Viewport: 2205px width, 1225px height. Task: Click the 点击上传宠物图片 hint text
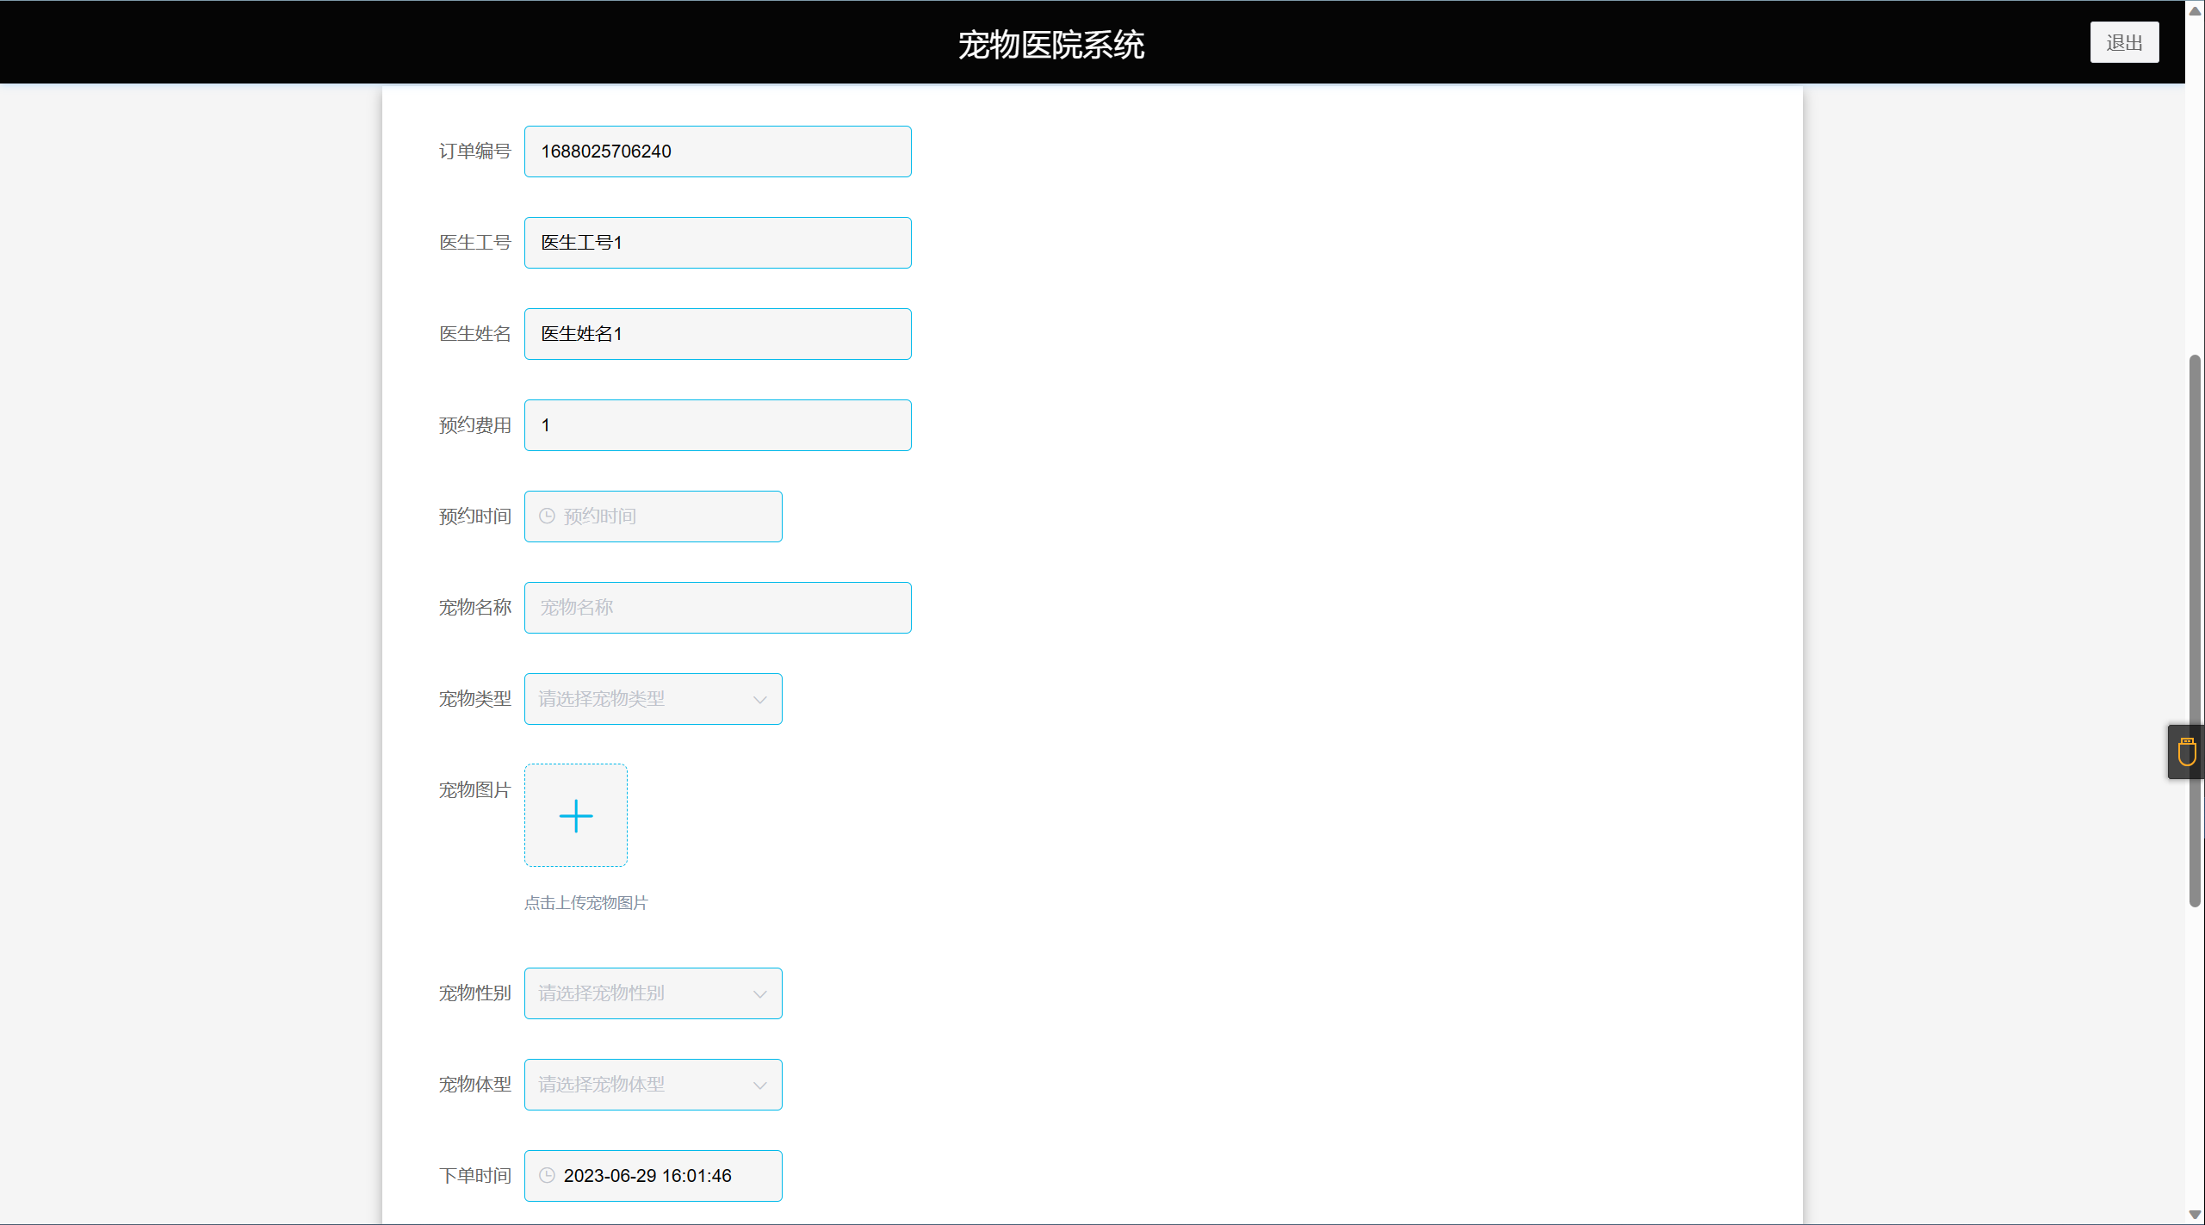(585, 902)
